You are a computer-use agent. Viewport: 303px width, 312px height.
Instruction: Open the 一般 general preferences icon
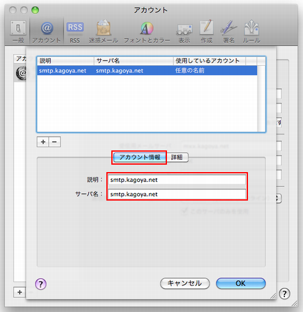coord(18,32)
